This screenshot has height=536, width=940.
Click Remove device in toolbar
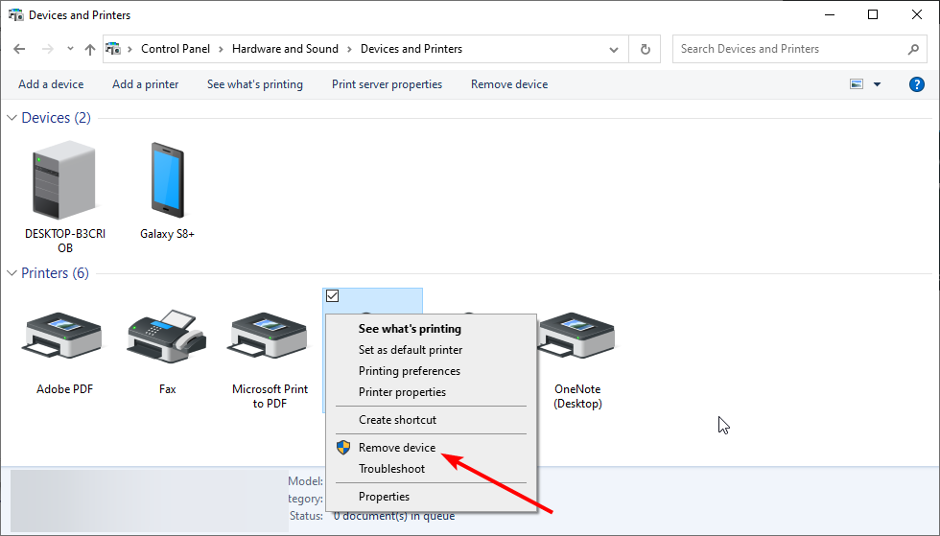point(509,84)
